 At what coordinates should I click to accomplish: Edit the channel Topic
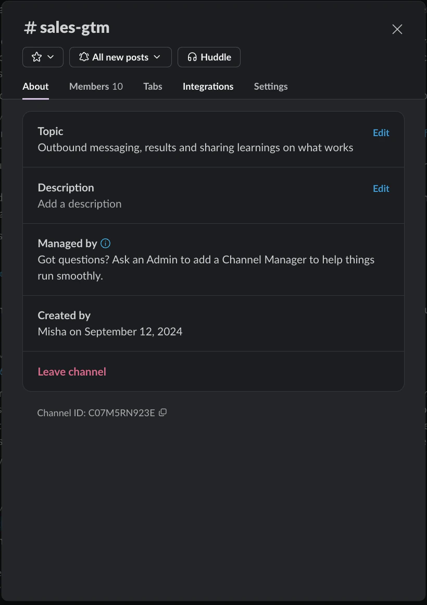point(381,132)
